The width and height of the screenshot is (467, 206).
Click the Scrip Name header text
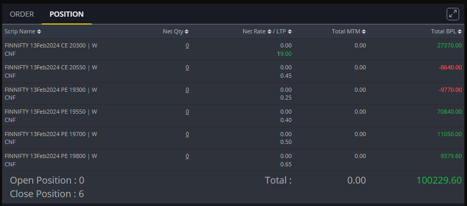tap(20, 31)
